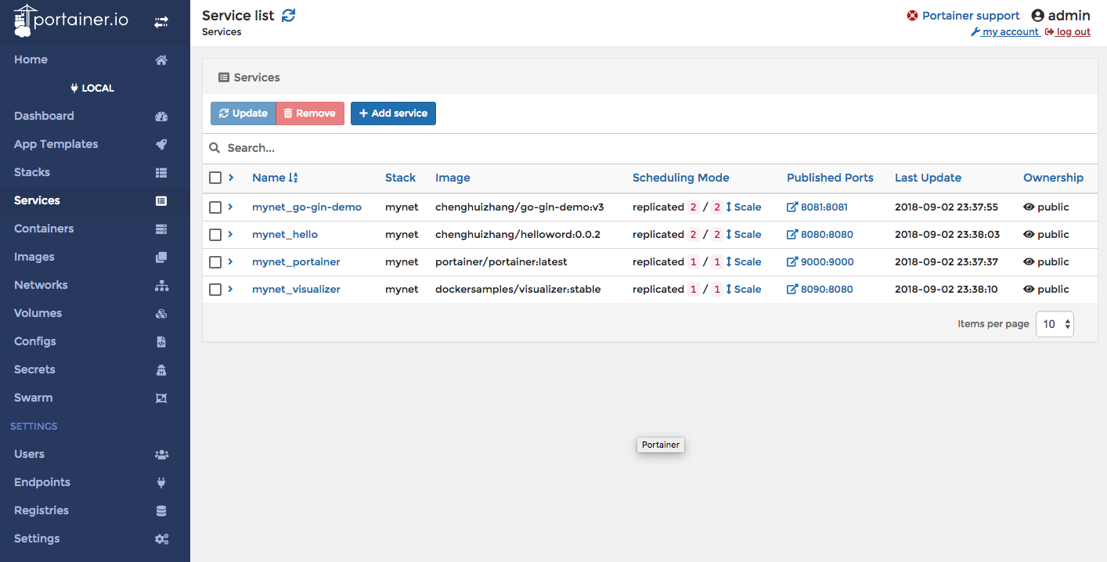This screenshot has width=1107, height=562.
Task: Click the Settings cogs icon
Action: click(x=161, y=539)
